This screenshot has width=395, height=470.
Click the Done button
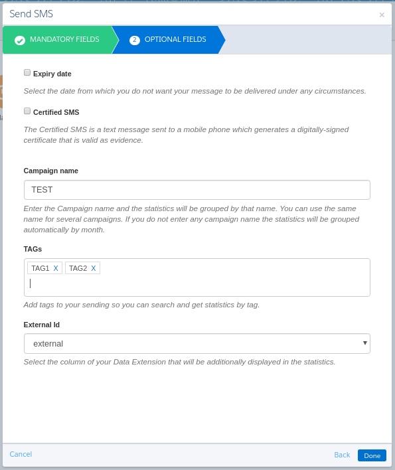[x=372, y=455]
